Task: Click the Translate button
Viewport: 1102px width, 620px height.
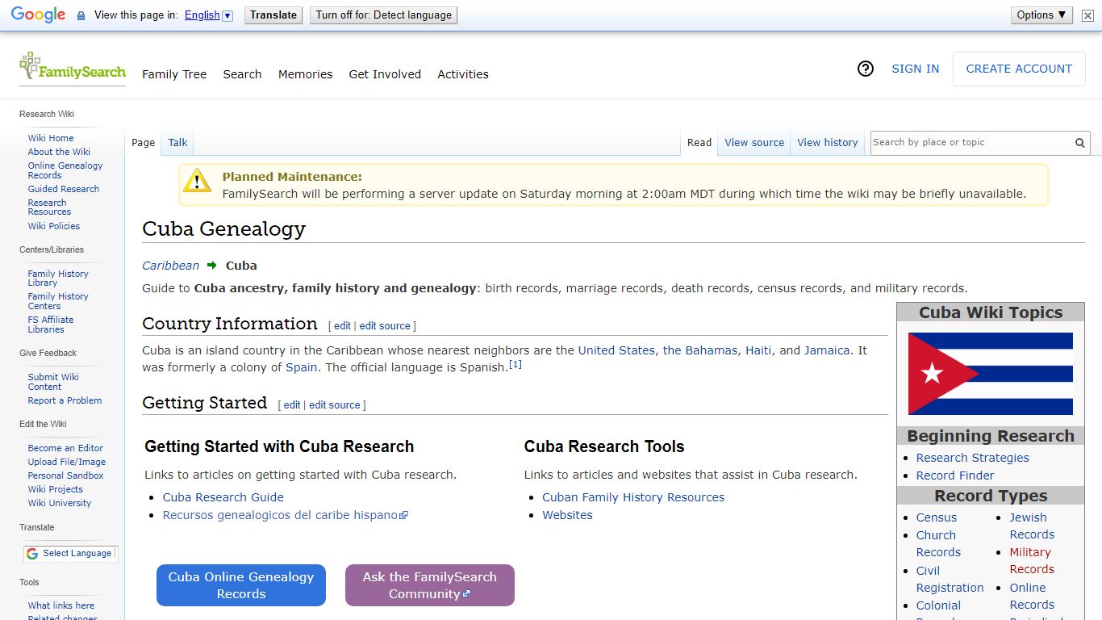Action: pos(273,15)
